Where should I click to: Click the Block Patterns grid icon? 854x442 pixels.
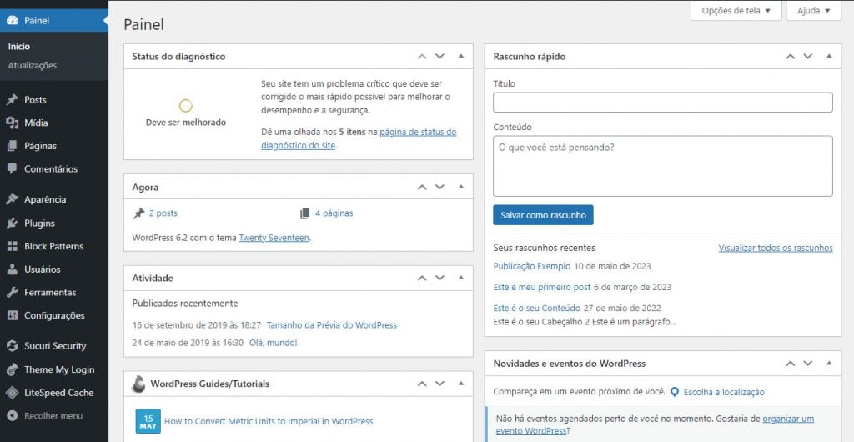point(12,246)
